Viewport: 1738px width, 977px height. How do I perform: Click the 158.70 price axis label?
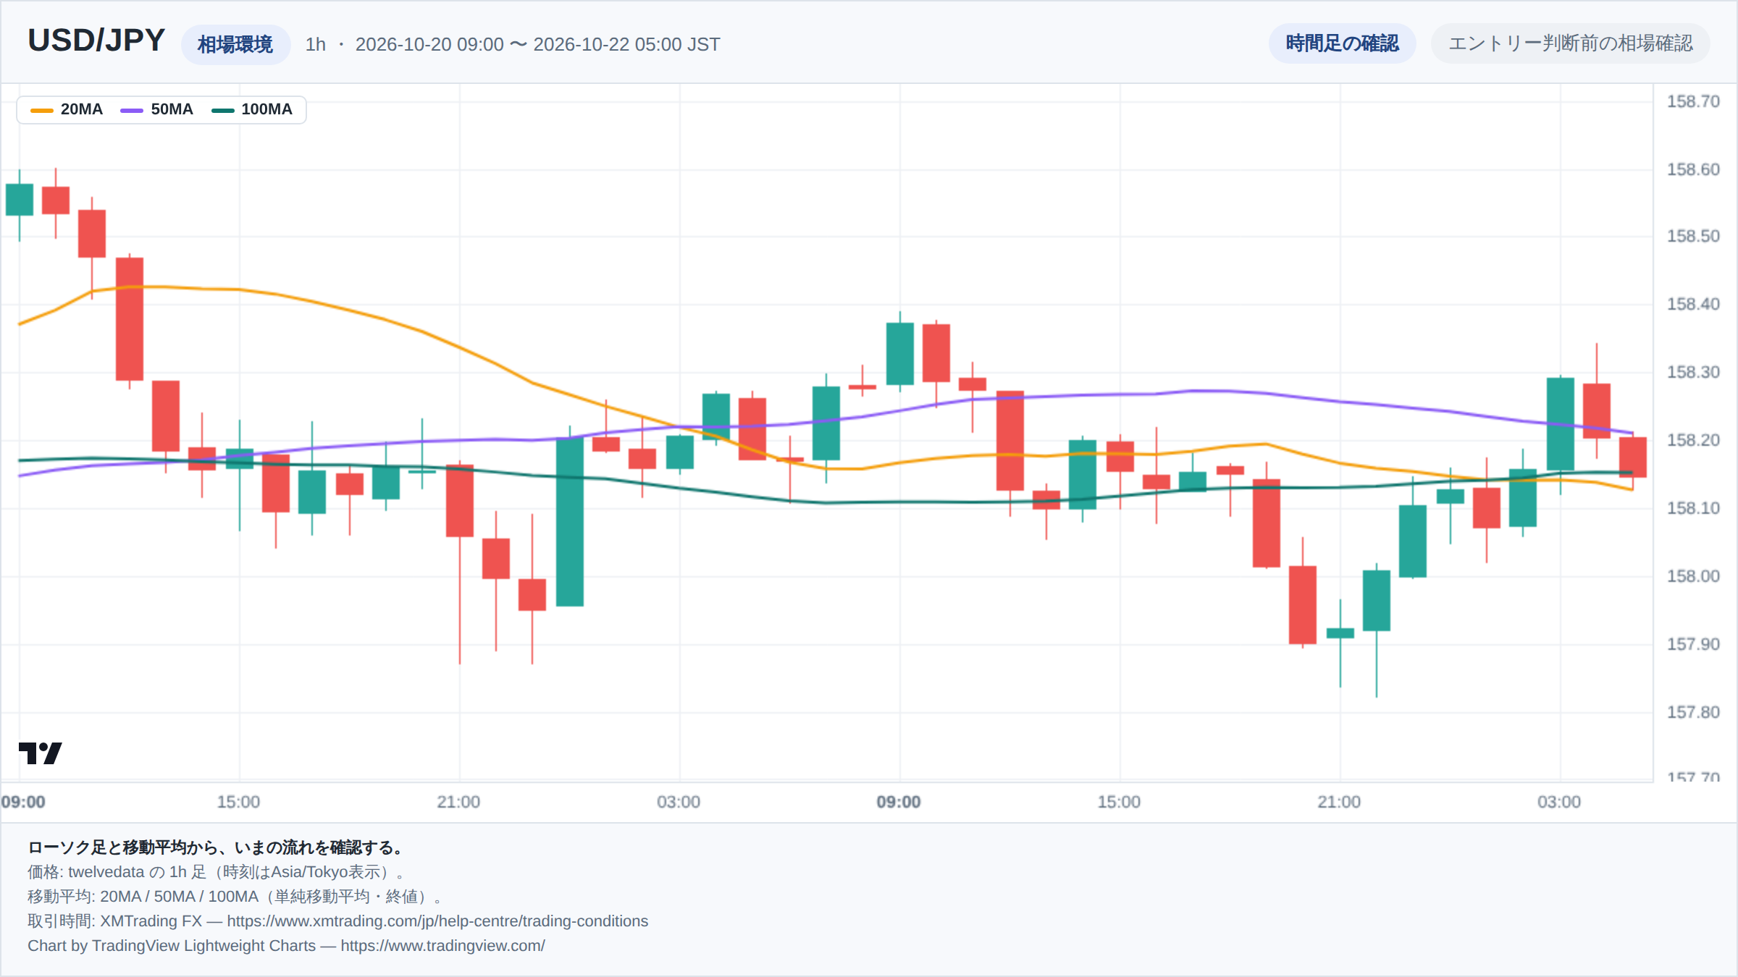[x=1693, y=101]
